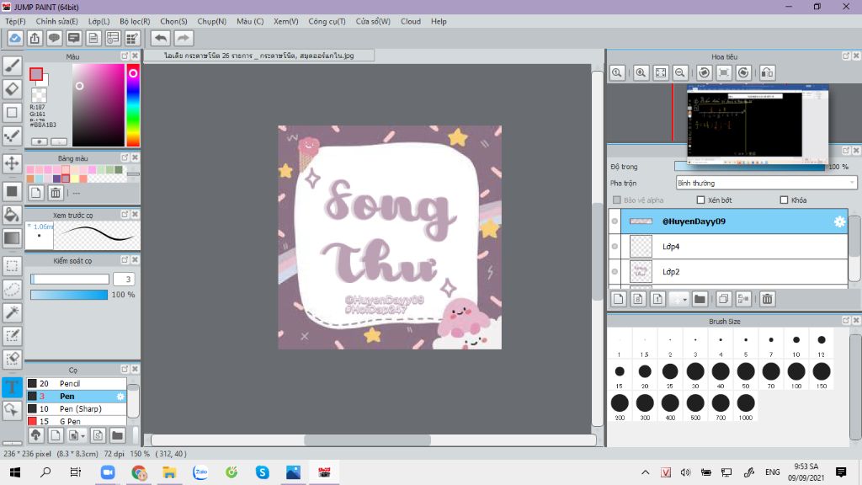Screen dimensions: 862x485
Task: Zoom in using the navigator magnifier
Action: click(641, 73)
